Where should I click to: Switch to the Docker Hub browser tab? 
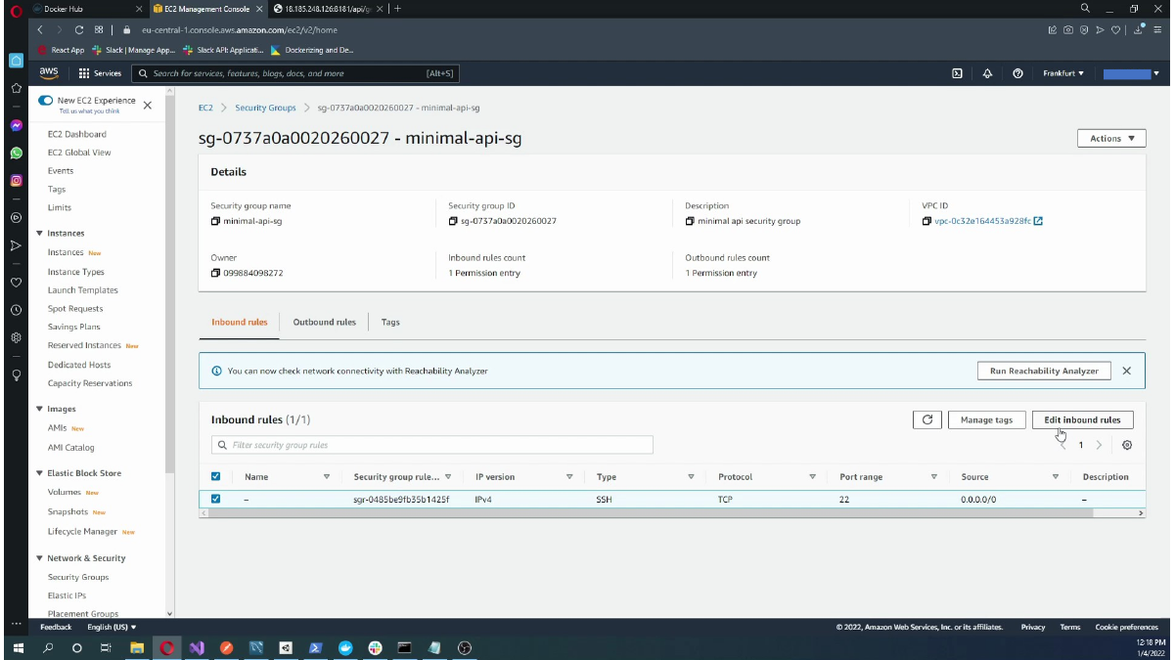click(87, 9)
